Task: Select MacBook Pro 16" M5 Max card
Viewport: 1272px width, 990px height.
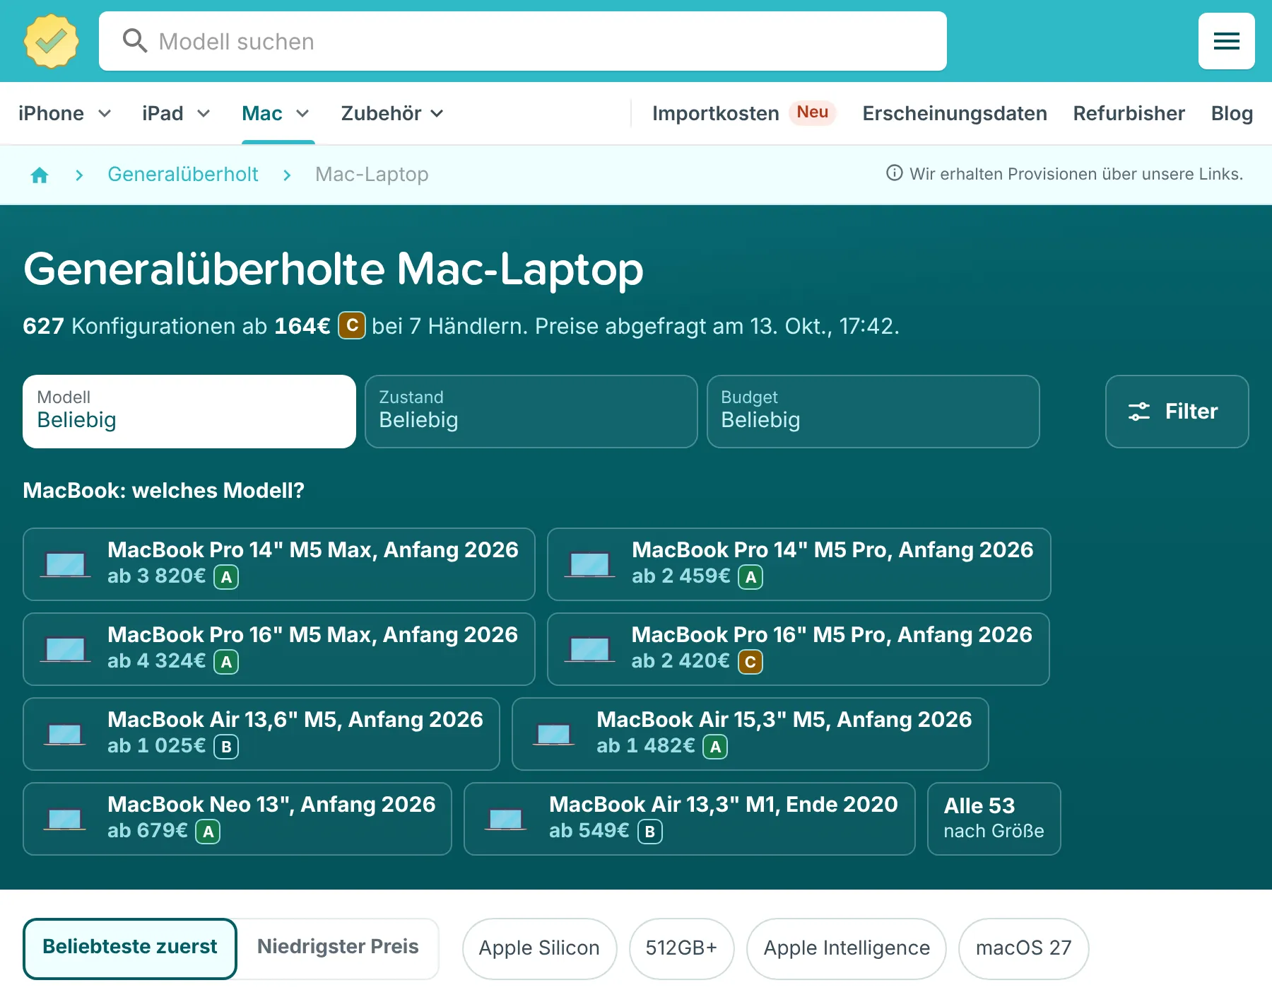Action: coord(279,649)
